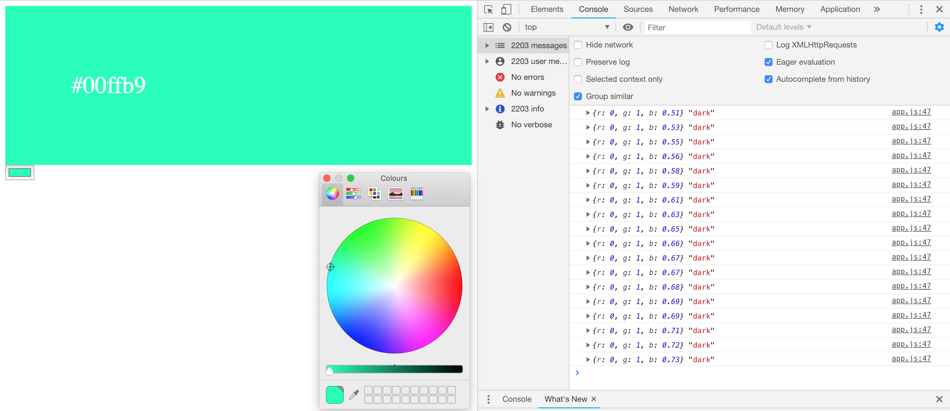
Task: Click the console Filter input field
Action: (x=697, y=28)
